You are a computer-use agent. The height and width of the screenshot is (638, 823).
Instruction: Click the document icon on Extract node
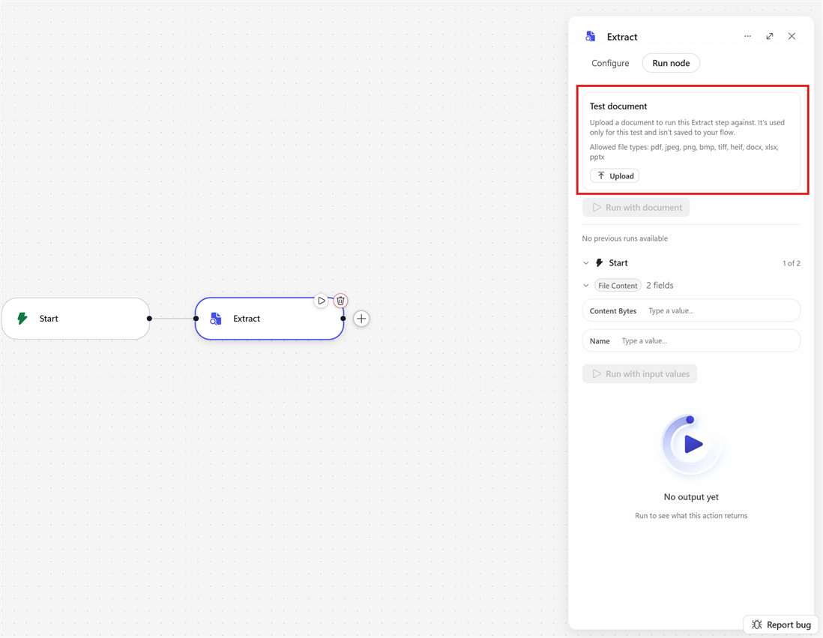216,319
